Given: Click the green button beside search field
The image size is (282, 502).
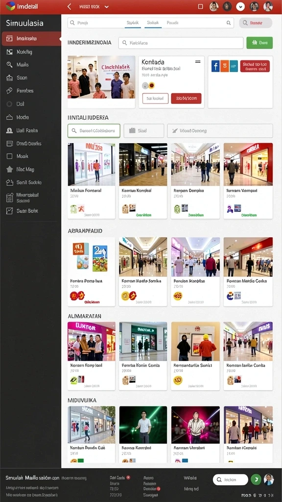Looking at the screenshot, I should click(259, 43).
